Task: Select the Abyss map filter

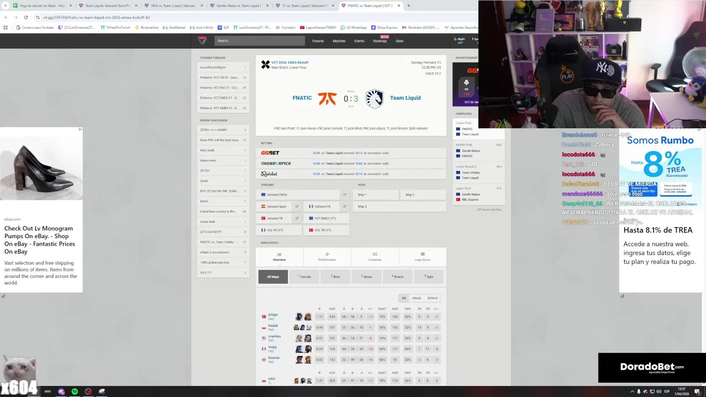Action: tap(367, 277)
